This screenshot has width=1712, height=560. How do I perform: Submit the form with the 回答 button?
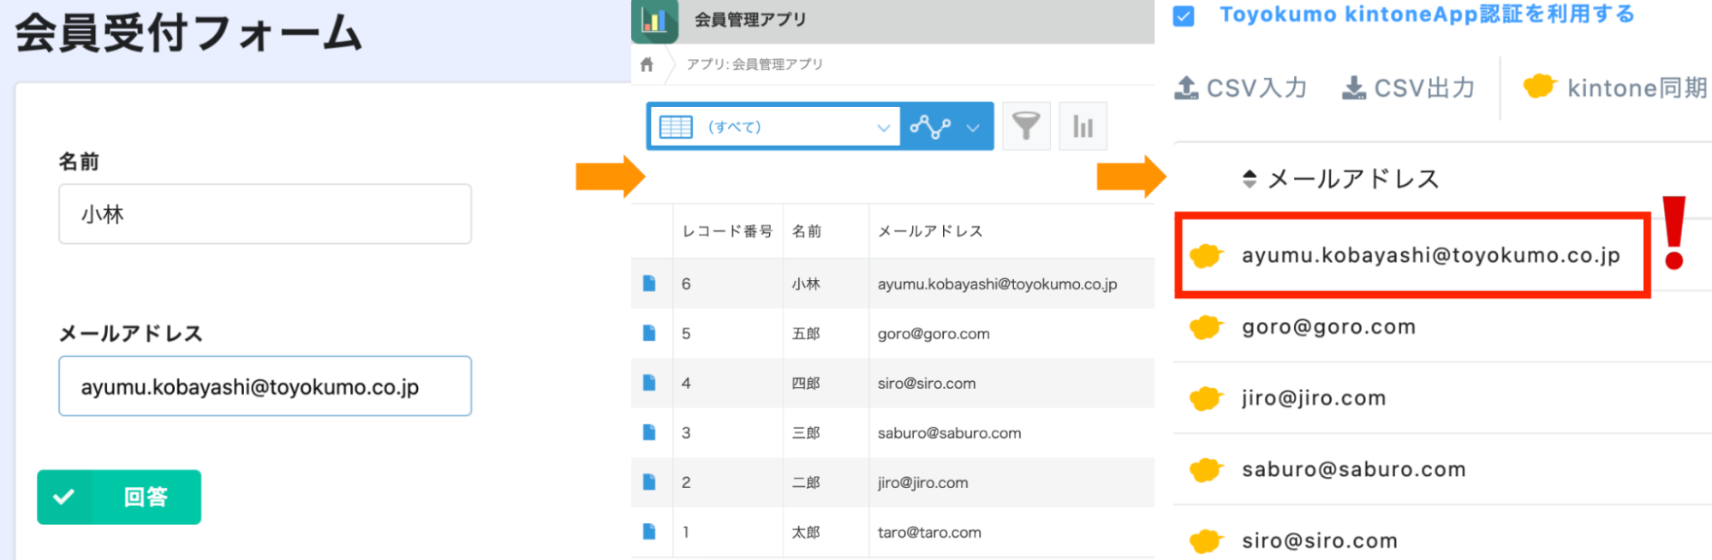(x=119, y=497)
